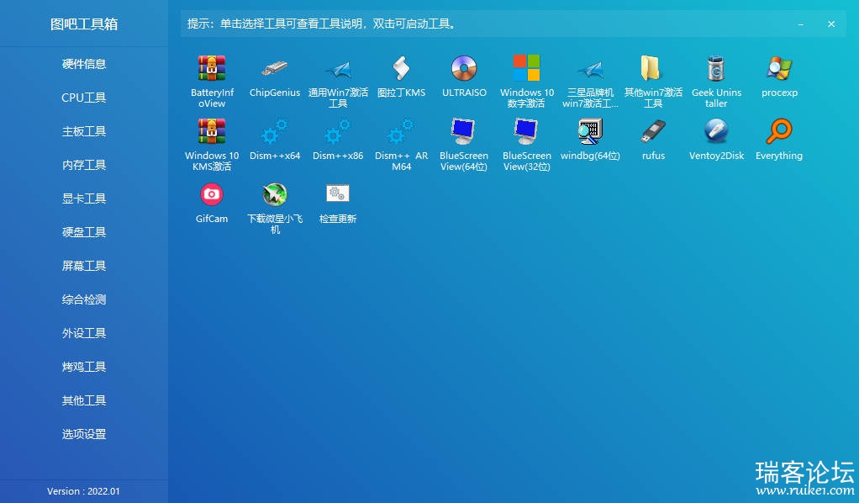Click the 图吧工具箱 title text
859x503 pixels.
pyautogui.click(x=84, y=24)
